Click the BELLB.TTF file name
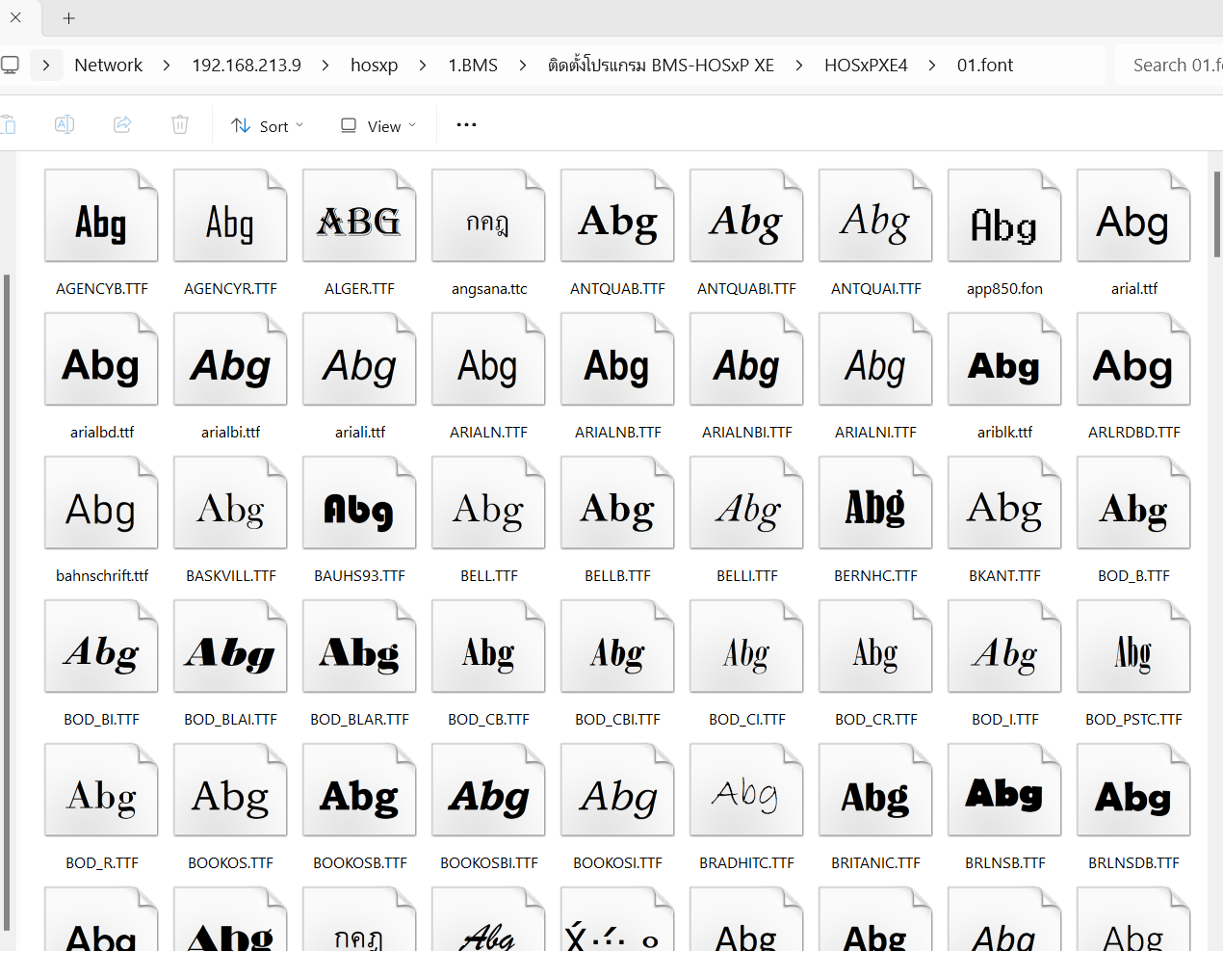This screenshot has height=978, width=1223. tap(617, 575)
